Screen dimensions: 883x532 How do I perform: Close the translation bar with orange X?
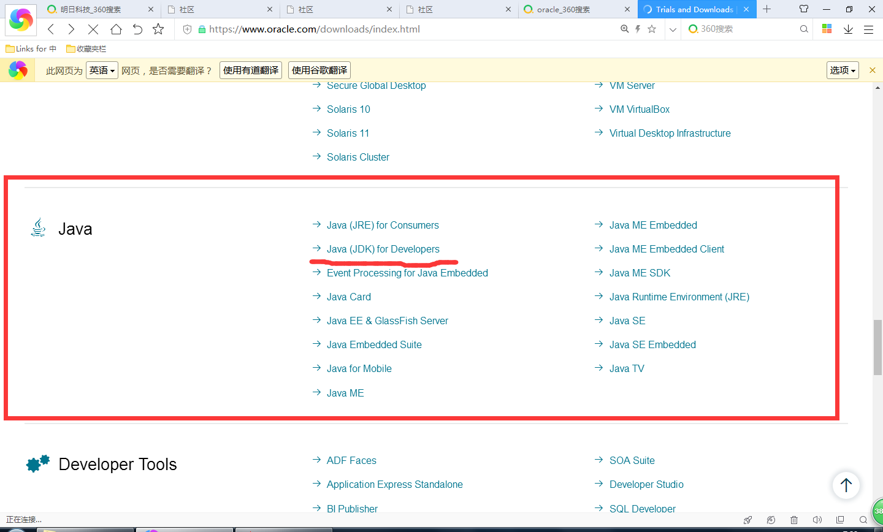(x=873, y=70)
